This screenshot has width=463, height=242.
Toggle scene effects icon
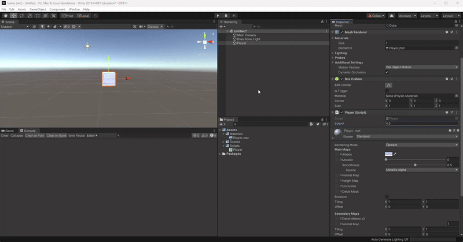(55, 27)
